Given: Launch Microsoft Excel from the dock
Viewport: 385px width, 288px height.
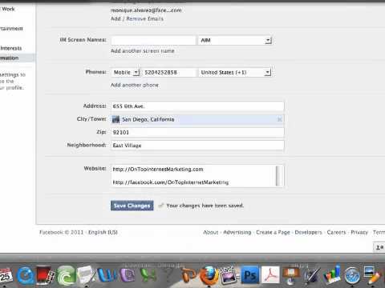Looking at the screenshot, I should tap(148, 275).
